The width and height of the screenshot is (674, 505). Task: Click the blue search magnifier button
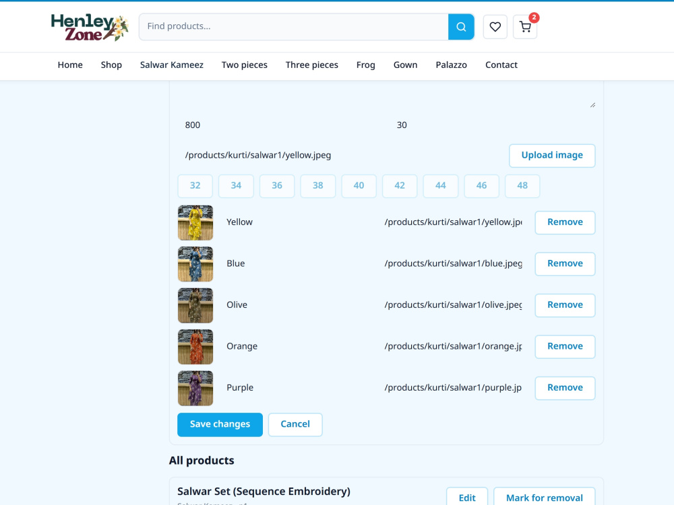461,27
